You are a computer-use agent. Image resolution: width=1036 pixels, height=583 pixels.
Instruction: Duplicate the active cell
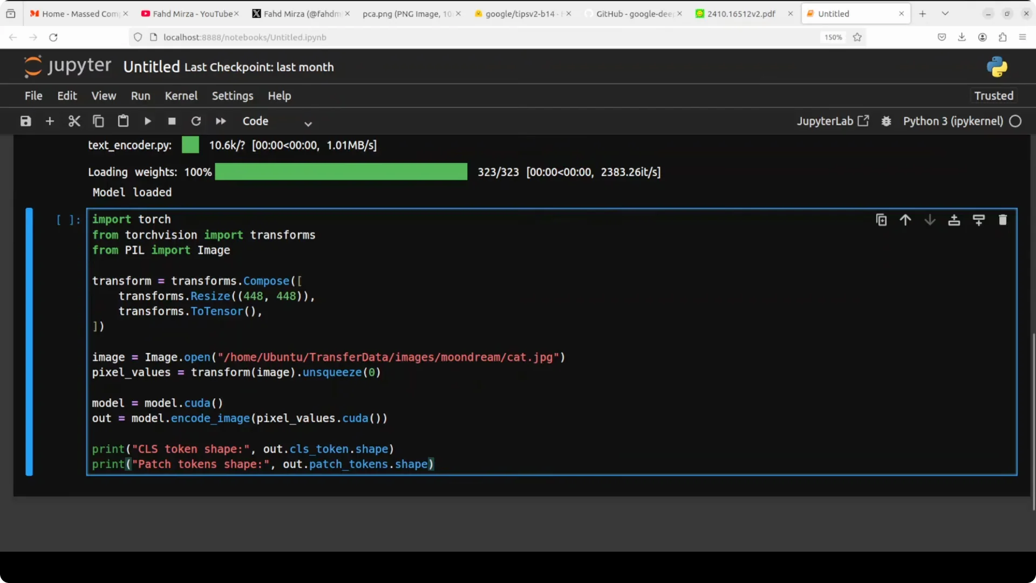tap(881, 220)
